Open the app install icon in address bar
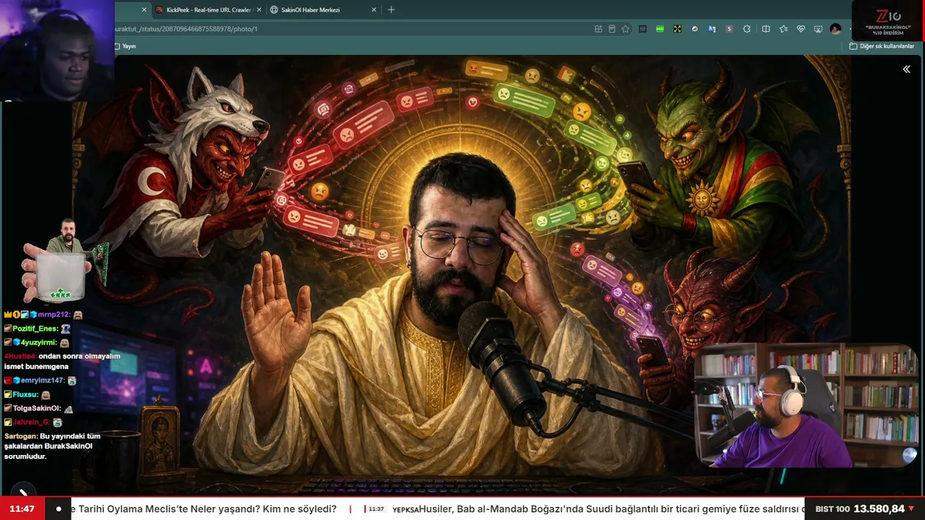The height and width of the screenshot is (520, 925). (598, 29)
